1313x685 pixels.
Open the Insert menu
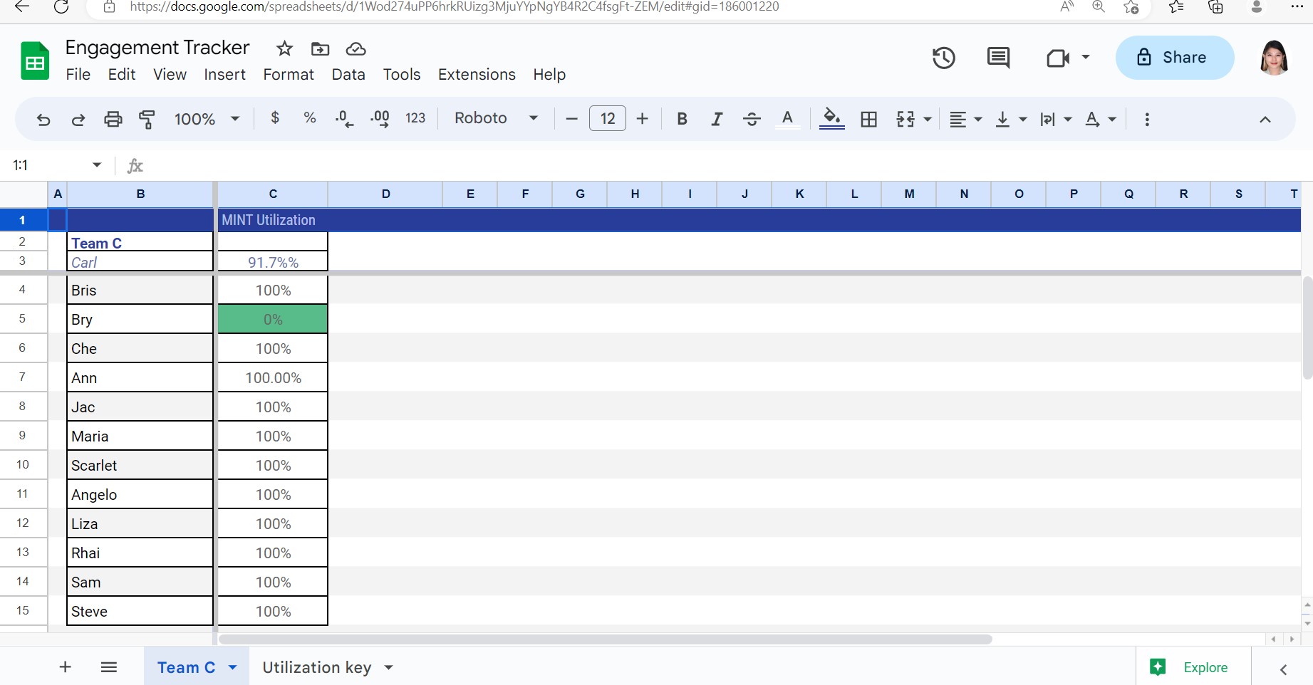[224, 74]
